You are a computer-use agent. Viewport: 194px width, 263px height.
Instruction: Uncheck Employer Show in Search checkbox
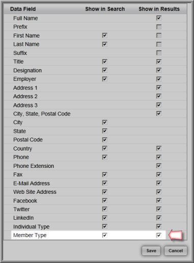(104, 79)
